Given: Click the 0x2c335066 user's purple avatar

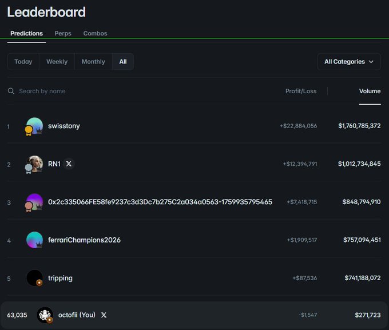Looking at the screenshot, I should pyautogui.click(x=34, y=202).
